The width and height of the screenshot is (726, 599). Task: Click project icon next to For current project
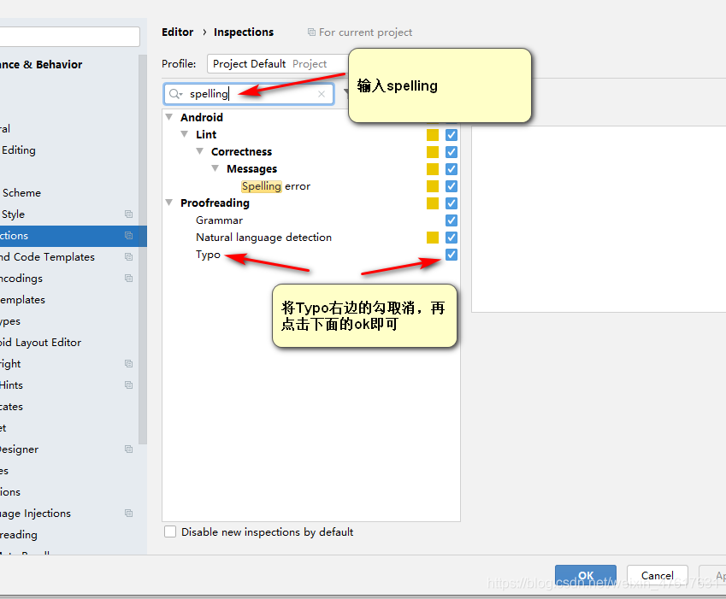(x=311, y=32)
